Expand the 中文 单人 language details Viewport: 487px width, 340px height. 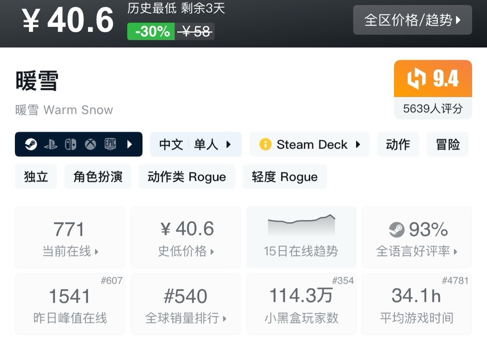[196, 144]
